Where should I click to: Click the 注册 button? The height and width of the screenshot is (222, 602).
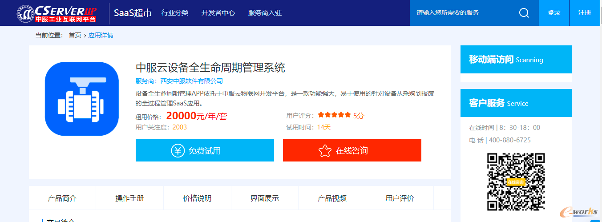coord(585,13)
